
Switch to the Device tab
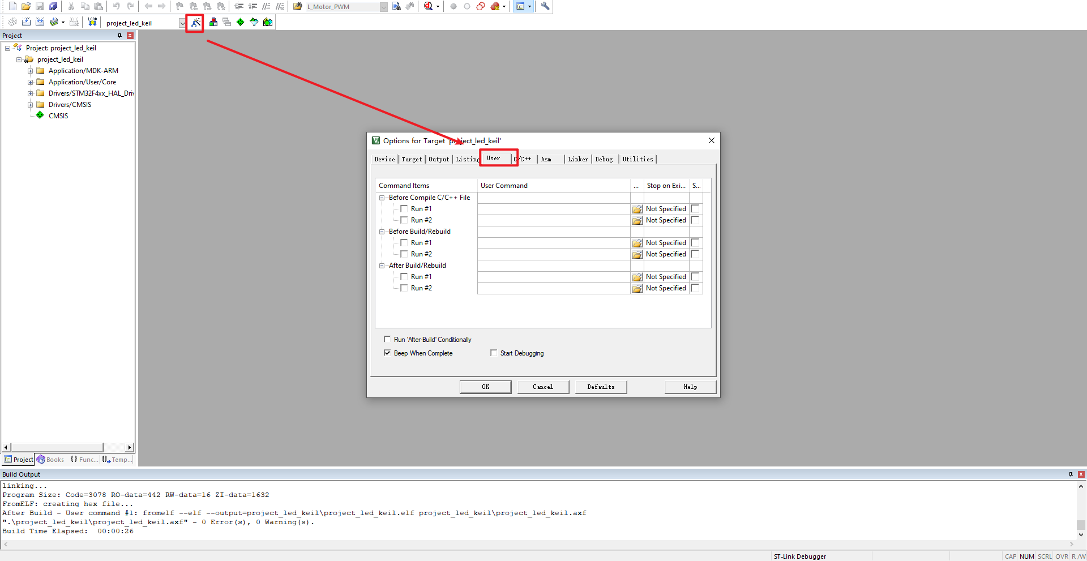(x=384, y=159)
